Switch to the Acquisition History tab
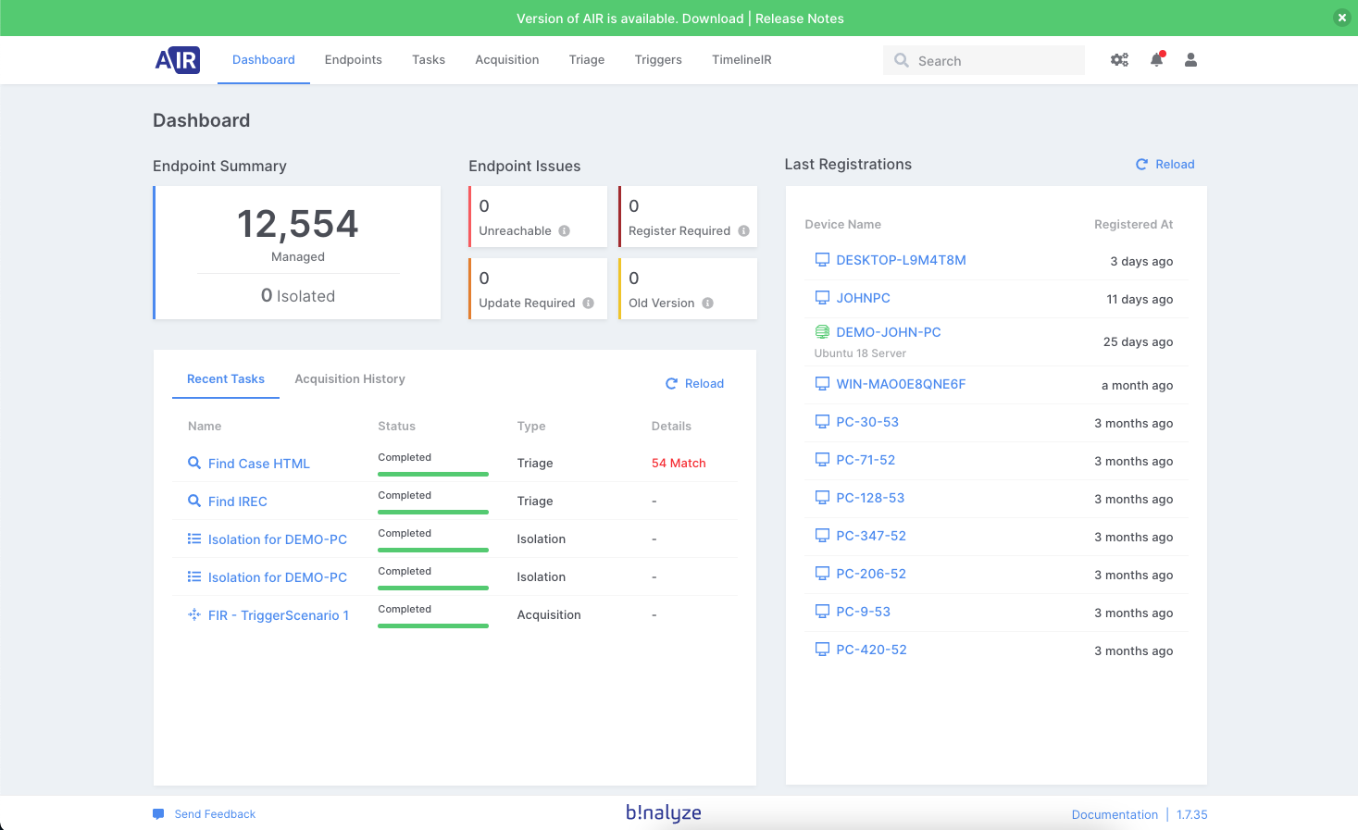This screenshot has height=830, width=1358. coord(350,378)
